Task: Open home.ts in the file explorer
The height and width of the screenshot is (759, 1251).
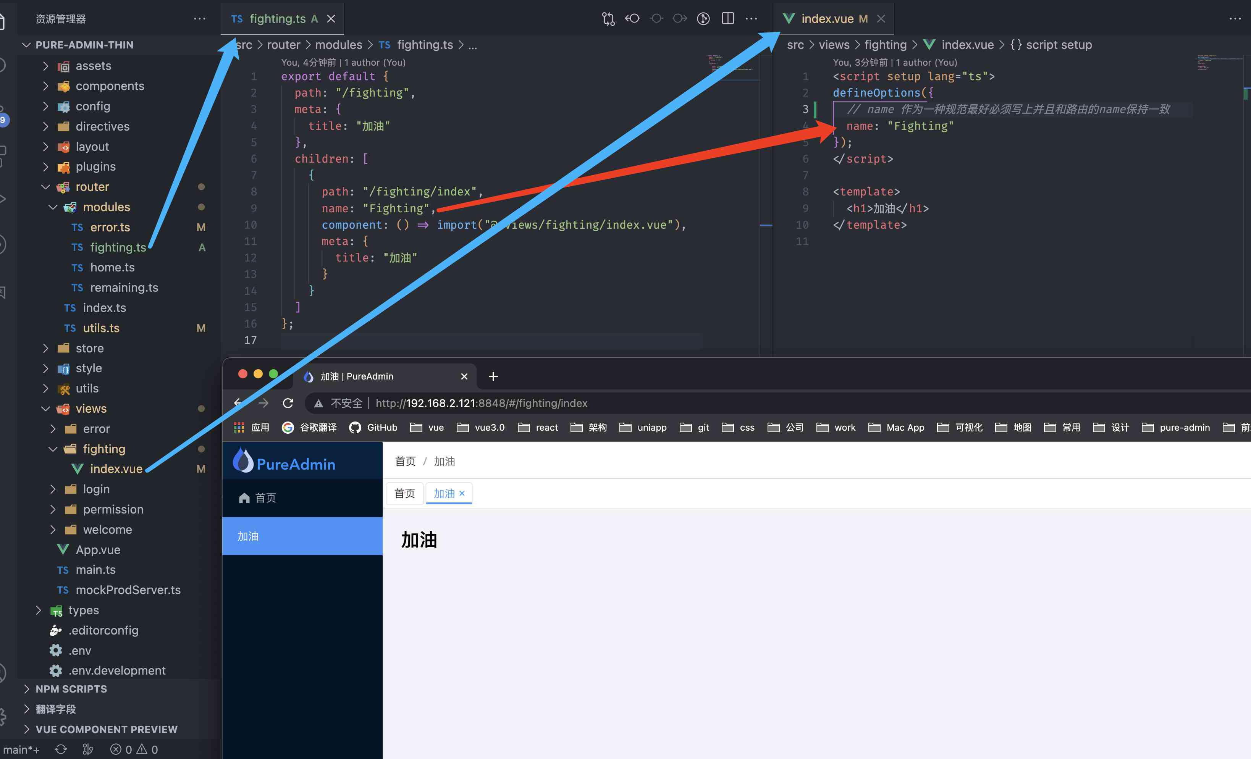Action: tap(112, 268)
